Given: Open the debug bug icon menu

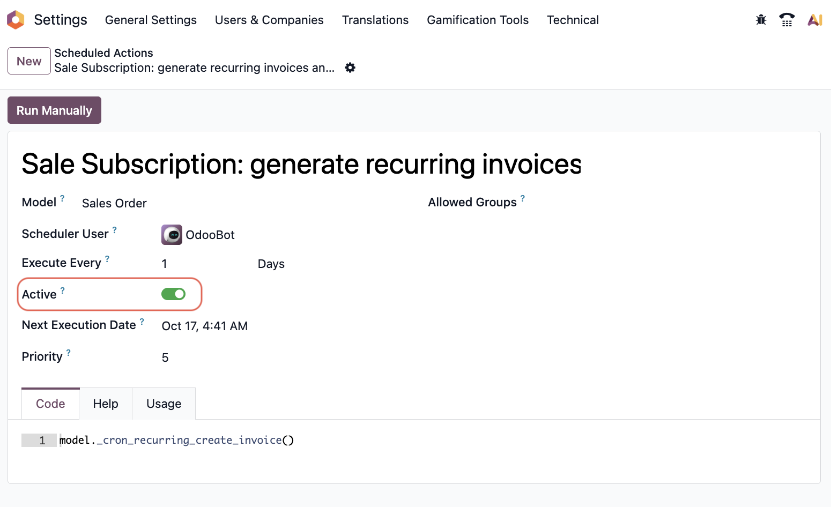Looking at the screenshot, I should click(x=761, y=20).
